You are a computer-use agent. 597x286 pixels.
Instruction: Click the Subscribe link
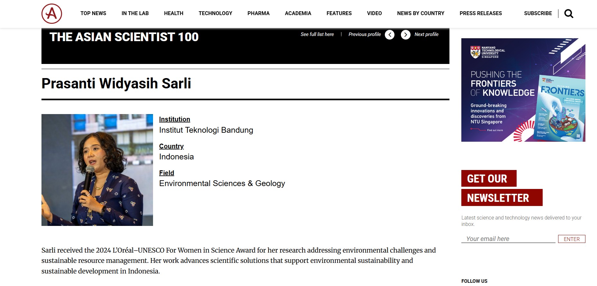click(538, 13)
